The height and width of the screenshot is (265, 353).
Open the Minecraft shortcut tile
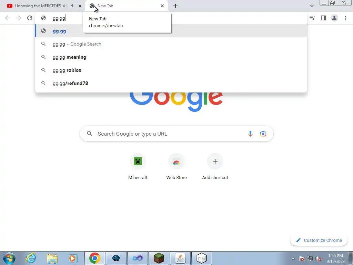point(138,166)
